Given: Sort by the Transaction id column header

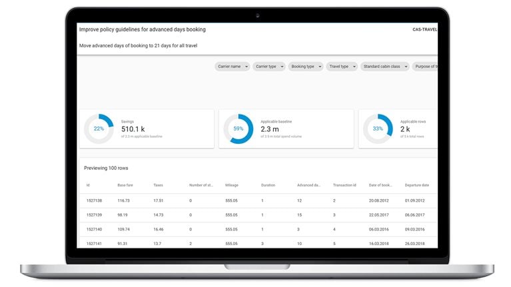Looking at the screenshot, I should (x=344, y=185).
